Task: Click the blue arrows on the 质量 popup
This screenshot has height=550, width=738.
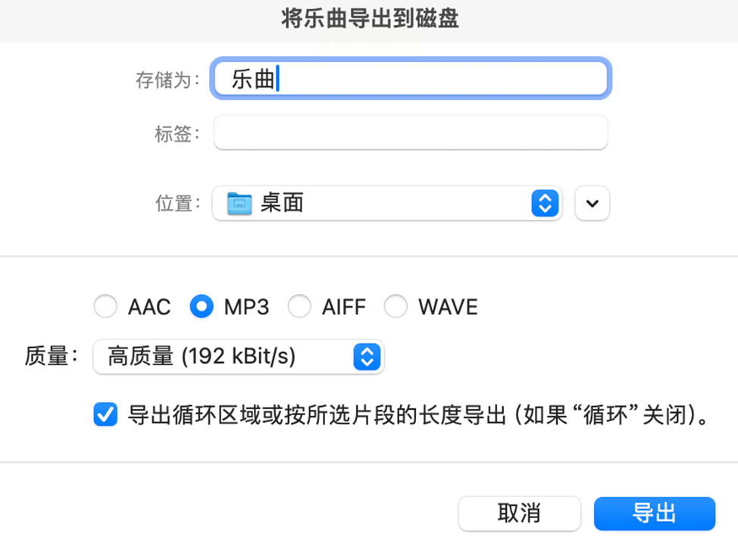Action: click(x=367, y=357)
